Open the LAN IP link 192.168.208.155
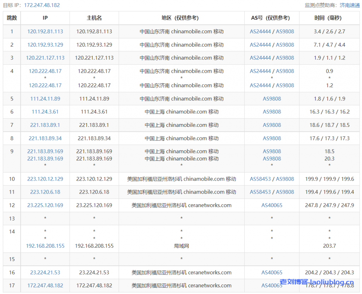 pos(45,246)
